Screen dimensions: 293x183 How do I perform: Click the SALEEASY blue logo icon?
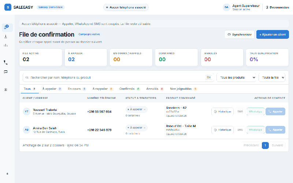click(x=8, y=7)
